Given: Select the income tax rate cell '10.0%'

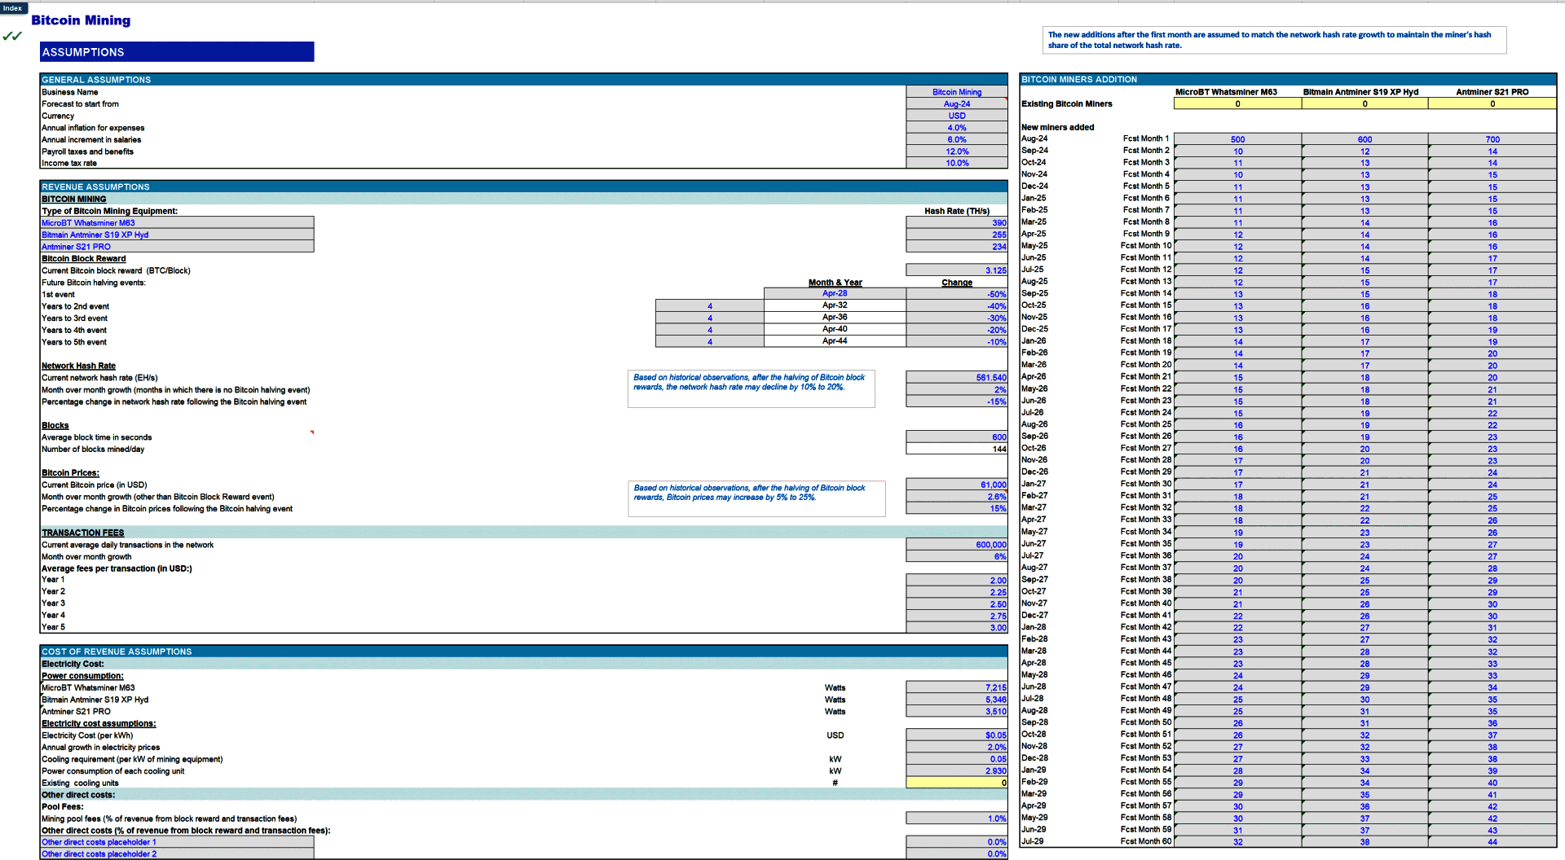Looking at the screenshot, I should (x=957, y=163).
